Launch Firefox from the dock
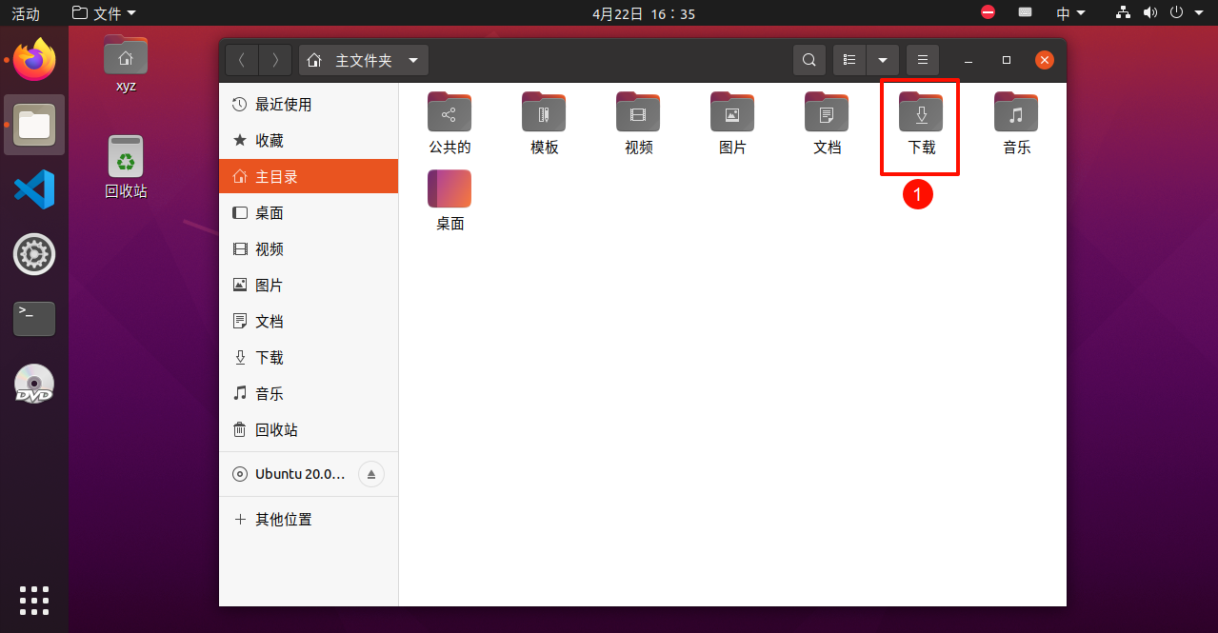The height and width of the screenshot is (633, 1218). (34, 60)
